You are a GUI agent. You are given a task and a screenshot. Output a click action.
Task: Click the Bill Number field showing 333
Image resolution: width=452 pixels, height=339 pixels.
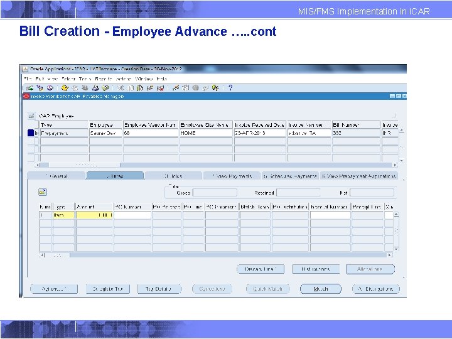[356, 133]
